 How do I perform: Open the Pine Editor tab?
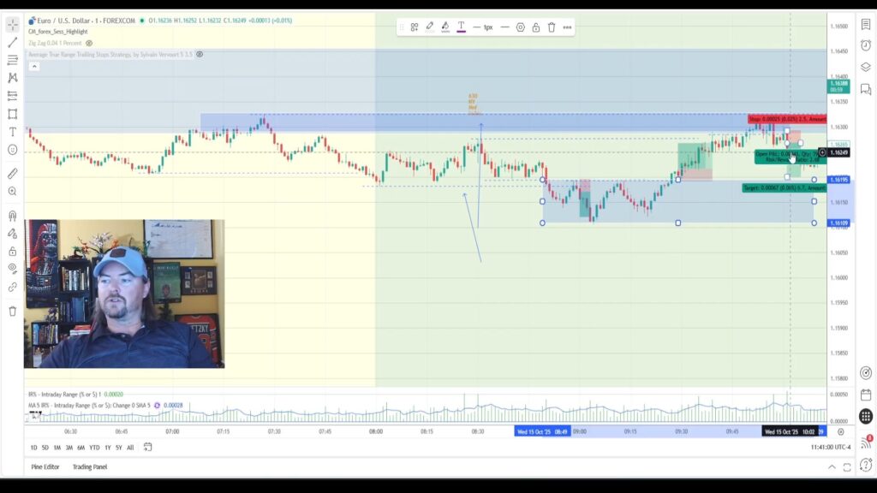[x=45, y=466]
